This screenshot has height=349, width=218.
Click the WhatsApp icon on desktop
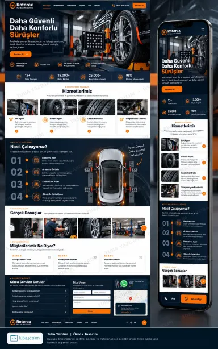pyautogui.click(x=124, y=284)
